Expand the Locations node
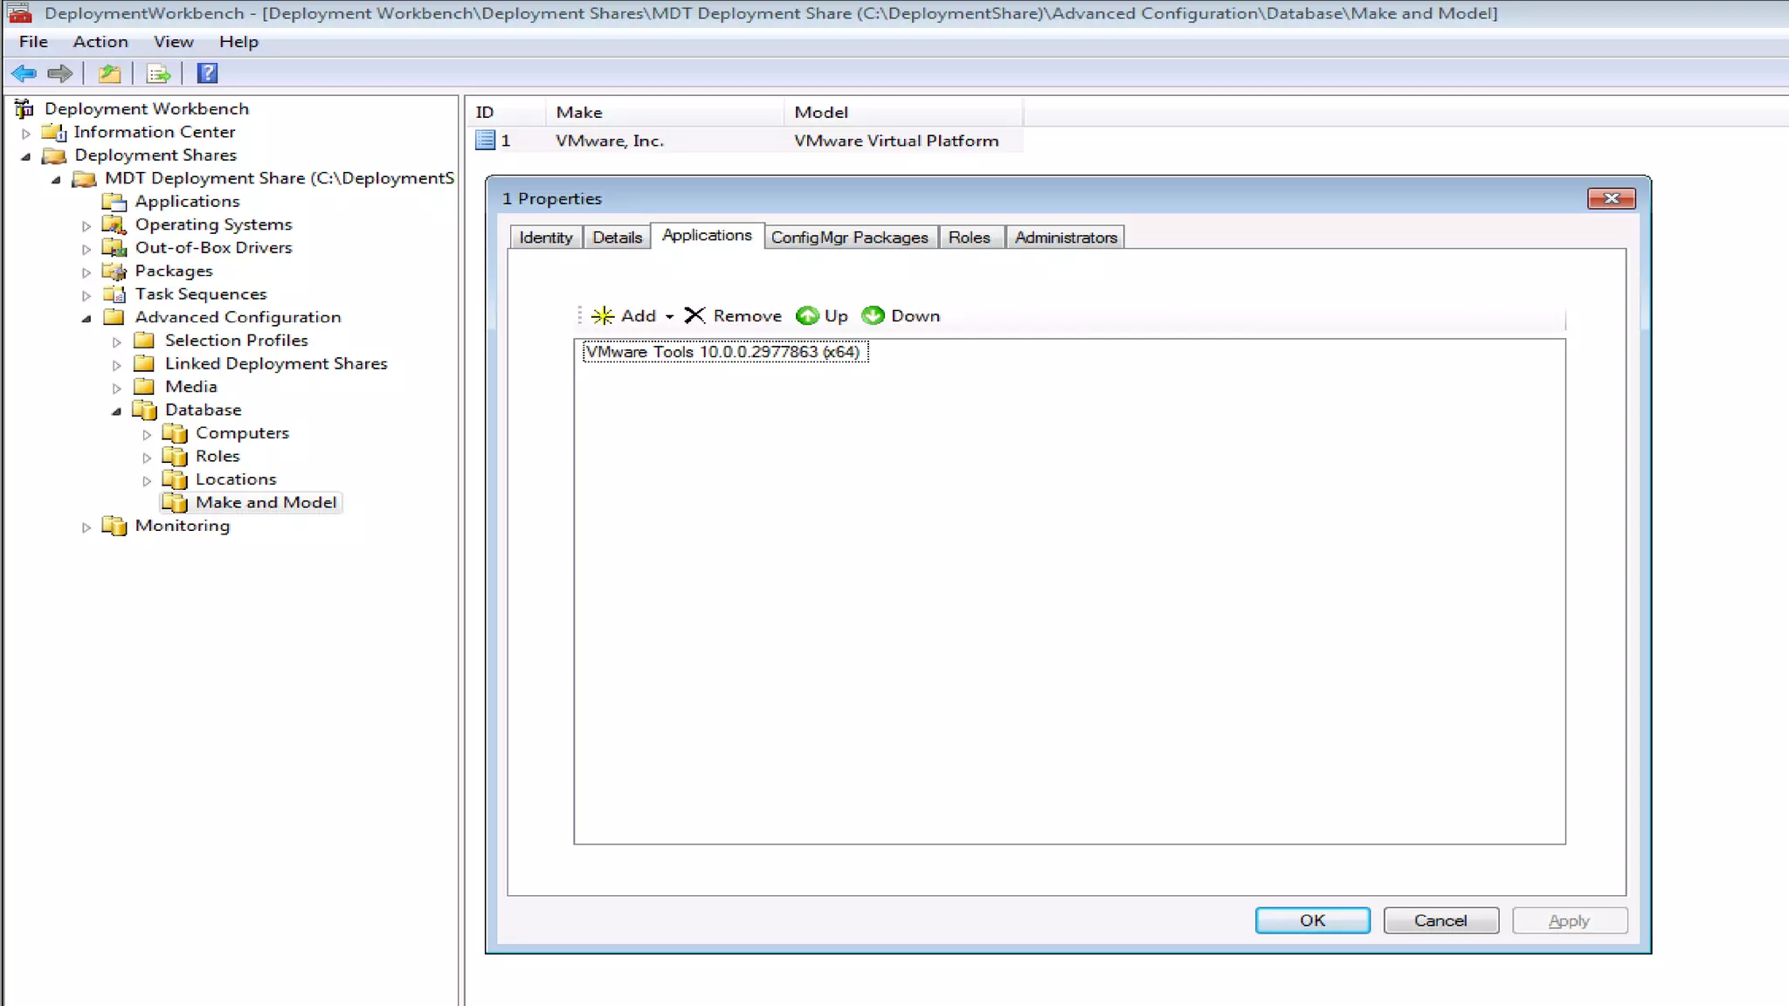 point(147,480)
